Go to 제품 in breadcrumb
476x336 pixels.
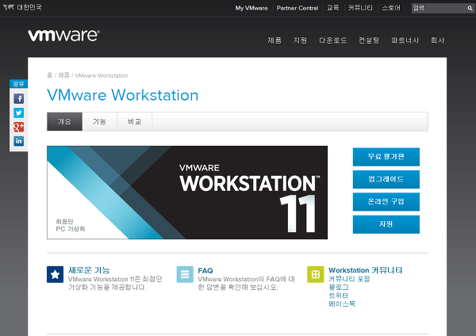click(63, 75)
